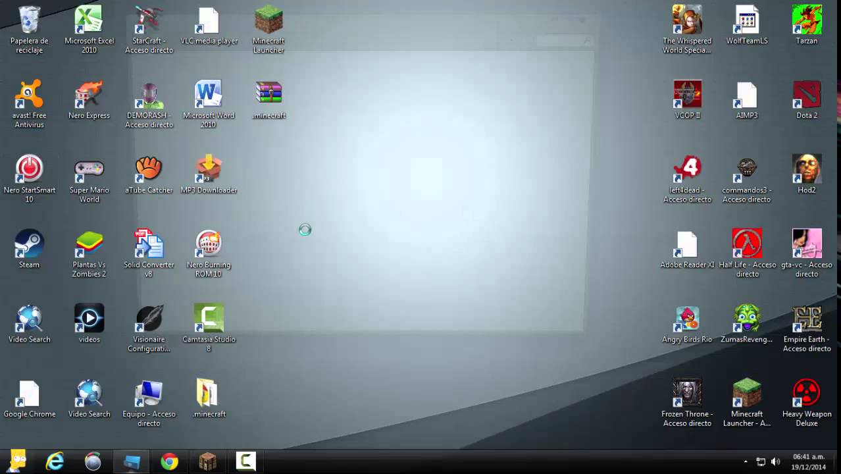Open the volume speaker tray icon
The width and height of the screenshot is (841, 474).
775,462
